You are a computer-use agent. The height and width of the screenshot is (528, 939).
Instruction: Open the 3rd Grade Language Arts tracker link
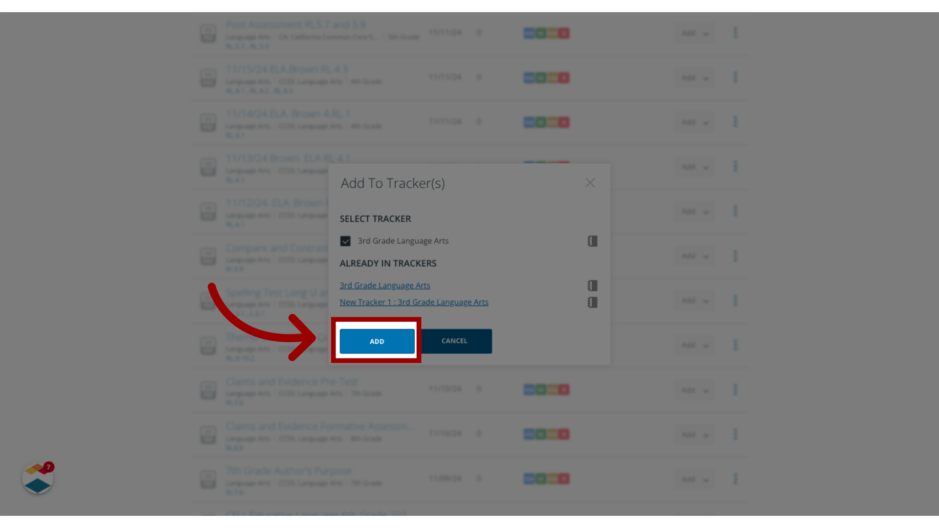point(384,285)
